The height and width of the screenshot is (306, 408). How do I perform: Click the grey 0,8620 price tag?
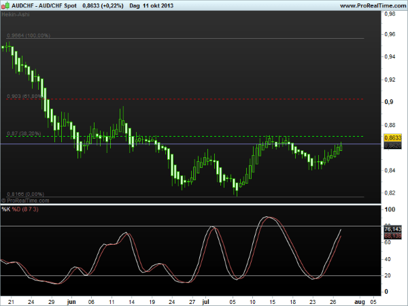pyautogui.click(x=392, y=146)
